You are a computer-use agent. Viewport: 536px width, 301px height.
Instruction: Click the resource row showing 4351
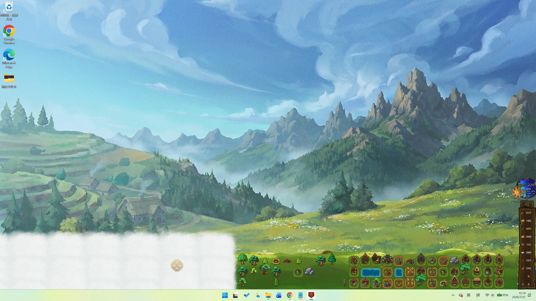[526, 229]
